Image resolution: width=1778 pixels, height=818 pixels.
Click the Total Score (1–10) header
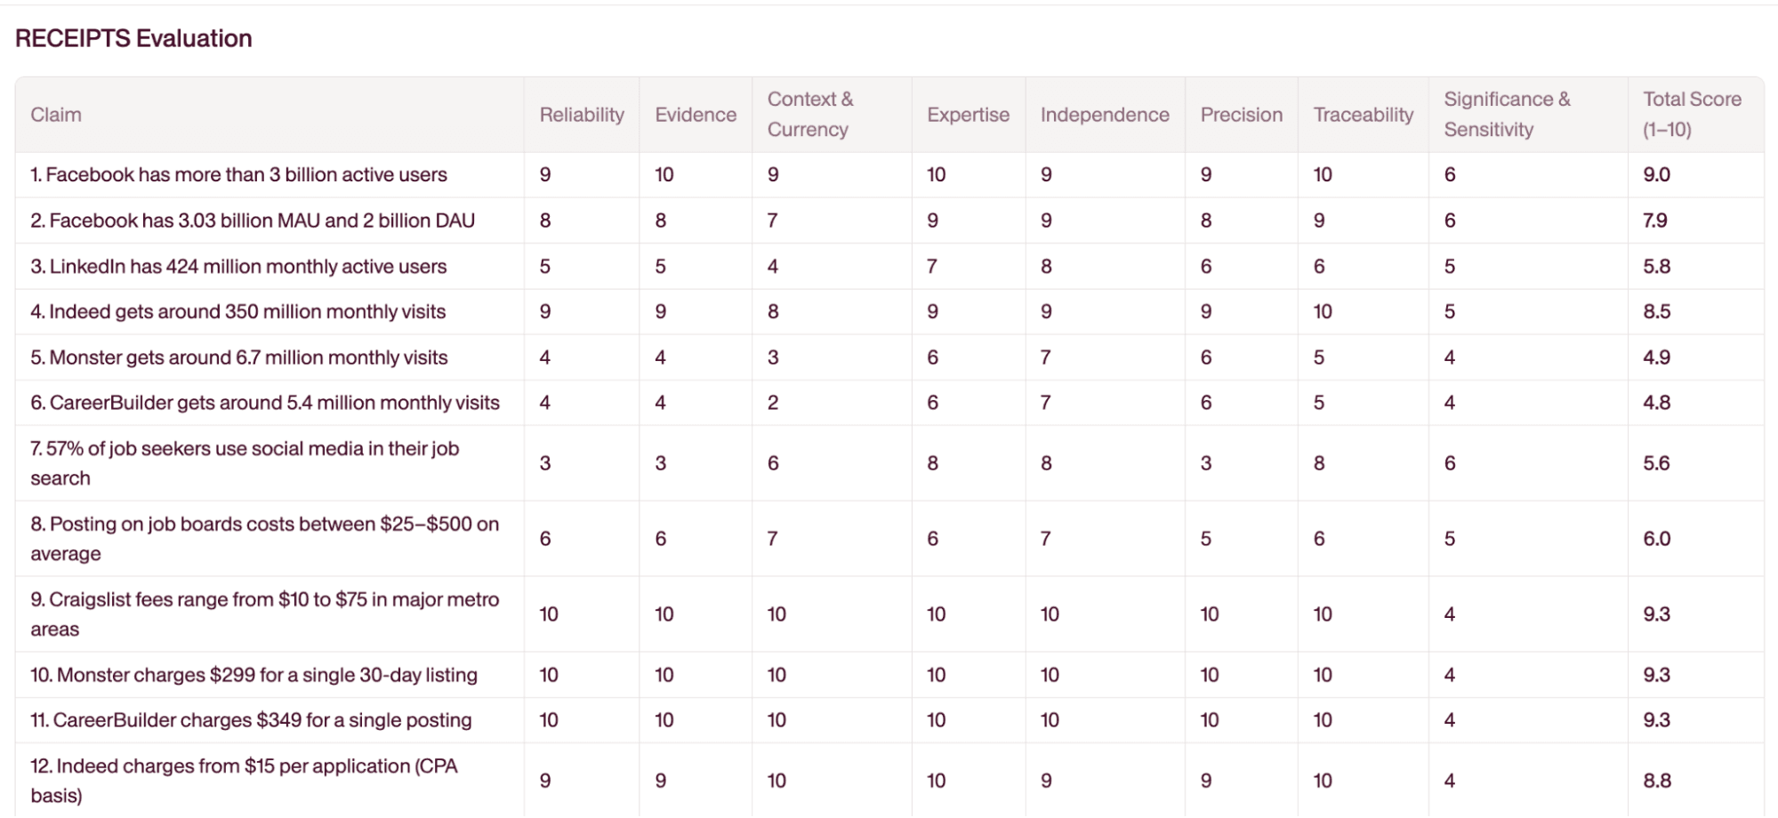point(1691,115)
